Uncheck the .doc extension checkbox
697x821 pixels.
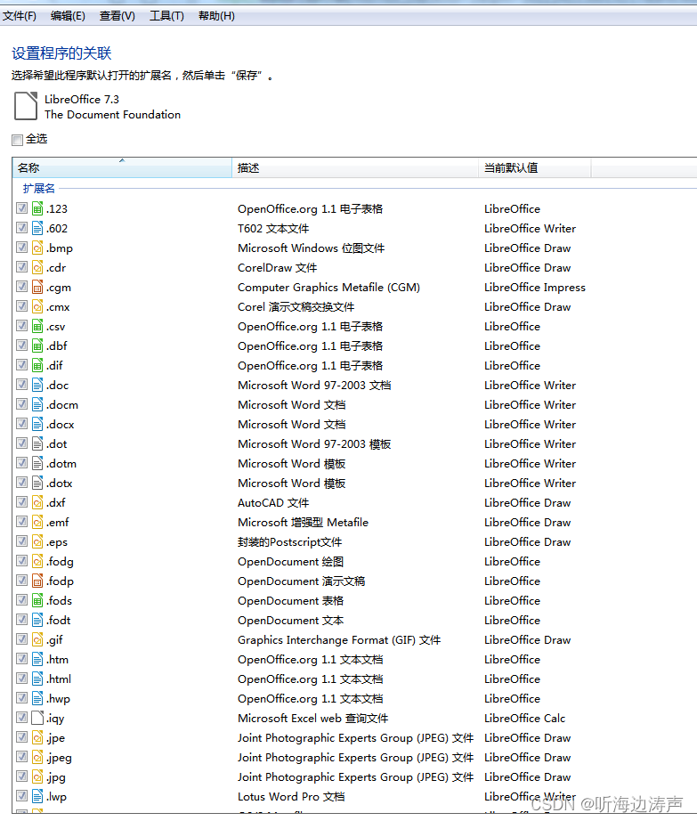[x=21, y=385]
